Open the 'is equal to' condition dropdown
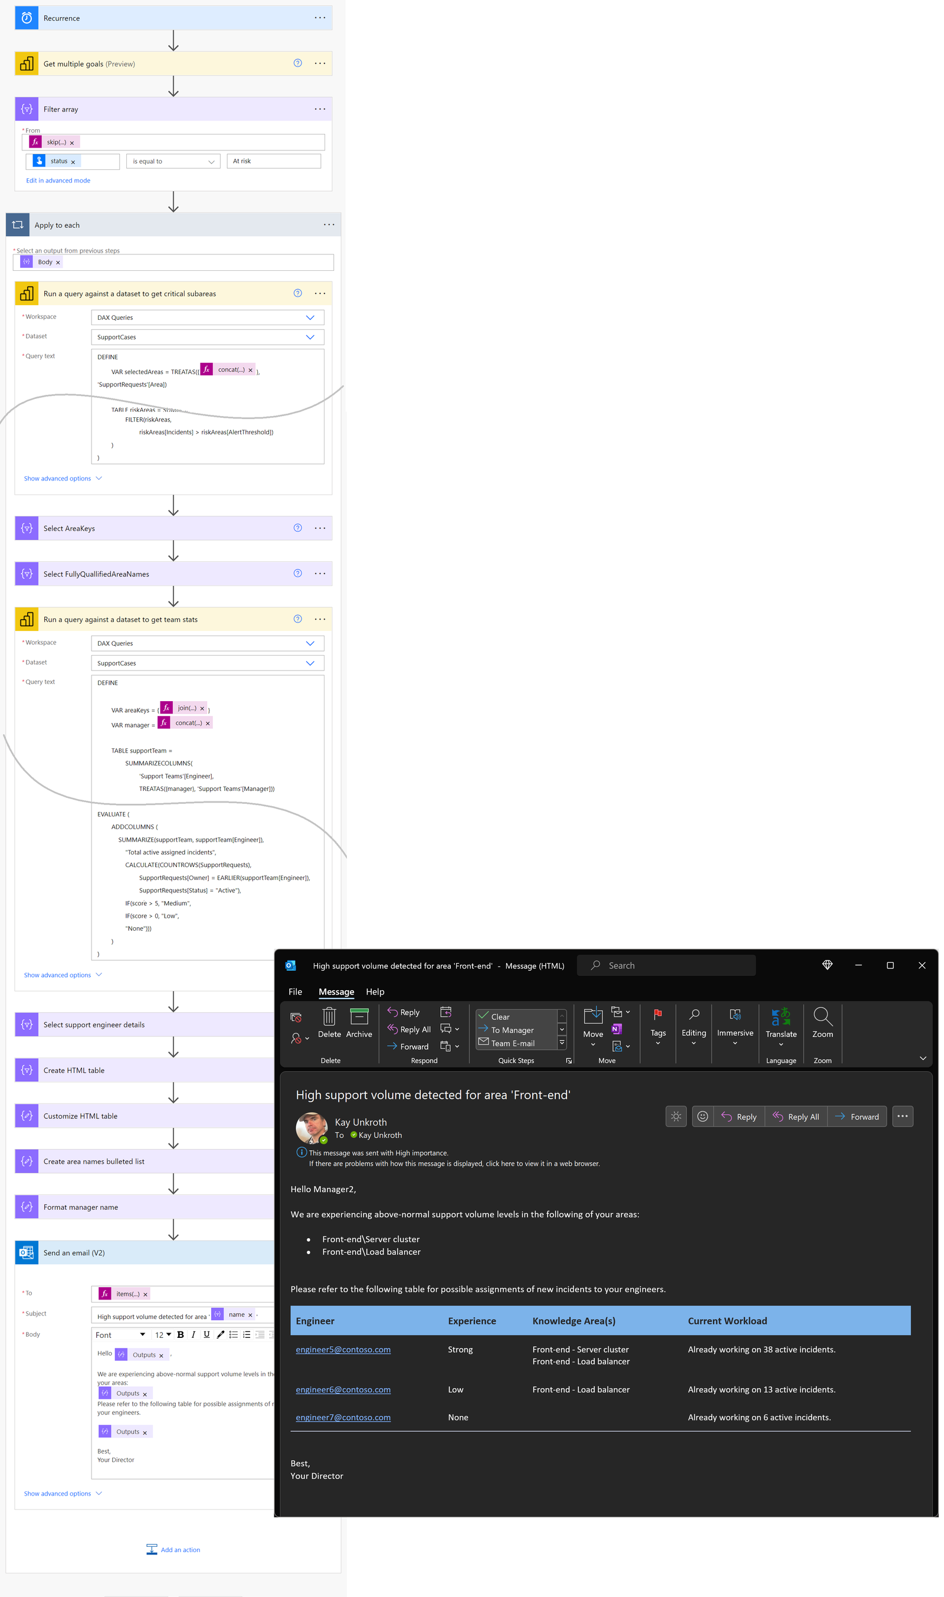944x1597 pixels. [x=173, y=161]
